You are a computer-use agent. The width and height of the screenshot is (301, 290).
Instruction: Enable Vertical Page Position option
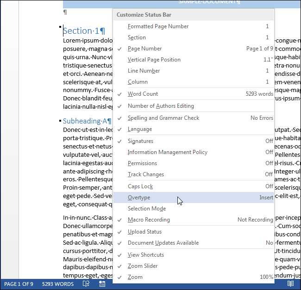[194, 60]
